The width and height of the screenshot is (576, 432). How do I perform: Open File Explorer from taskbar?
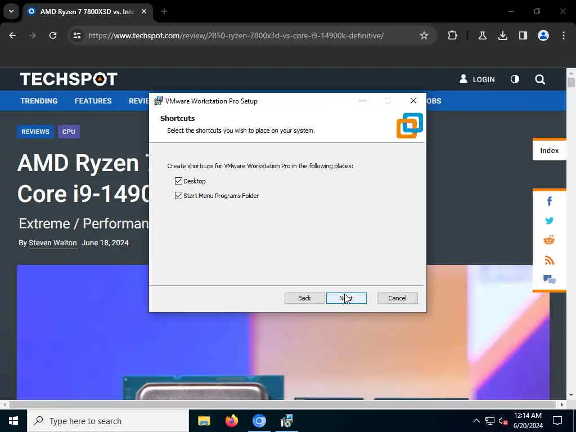tap(204, 421)
